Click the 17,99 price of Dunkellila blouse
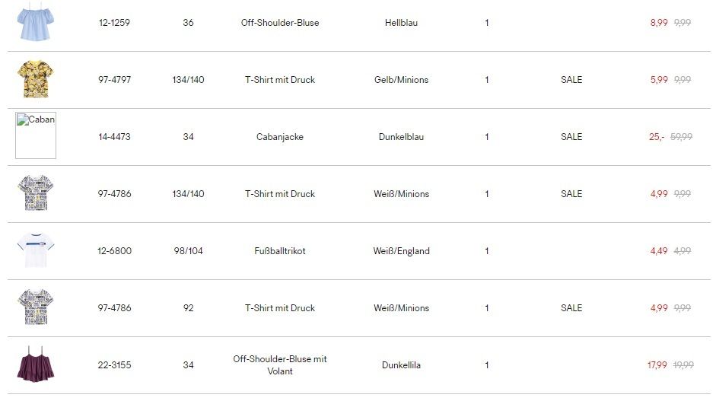Image resolution: width=716 pixels, height=401 pixels. tap(657, 365)
